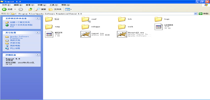Click the Go (转到) button

(x=203, y=14)
